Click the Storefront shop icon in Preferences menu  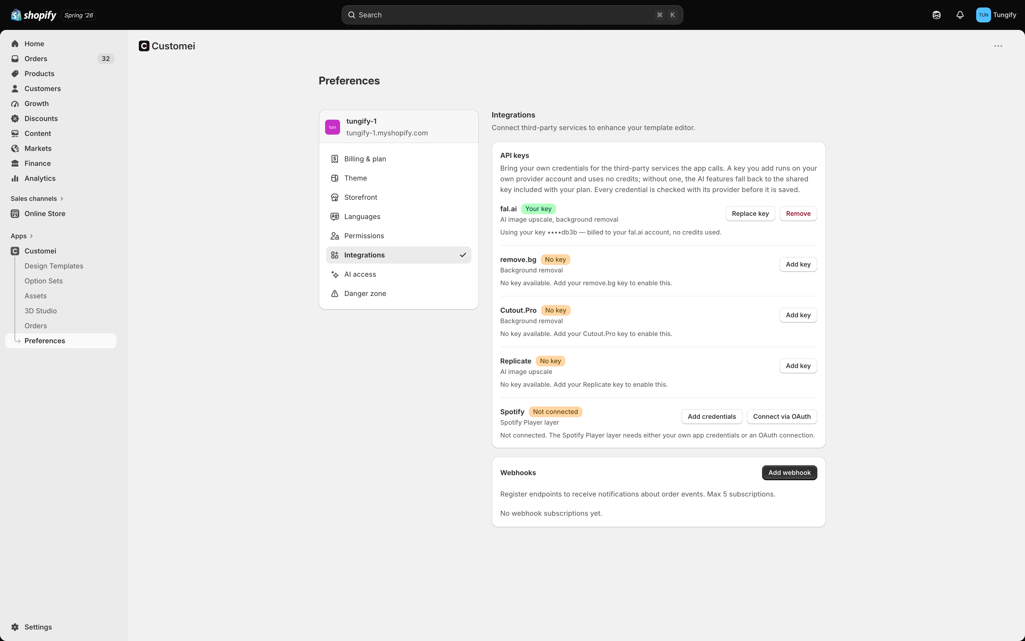pos(335,198)
